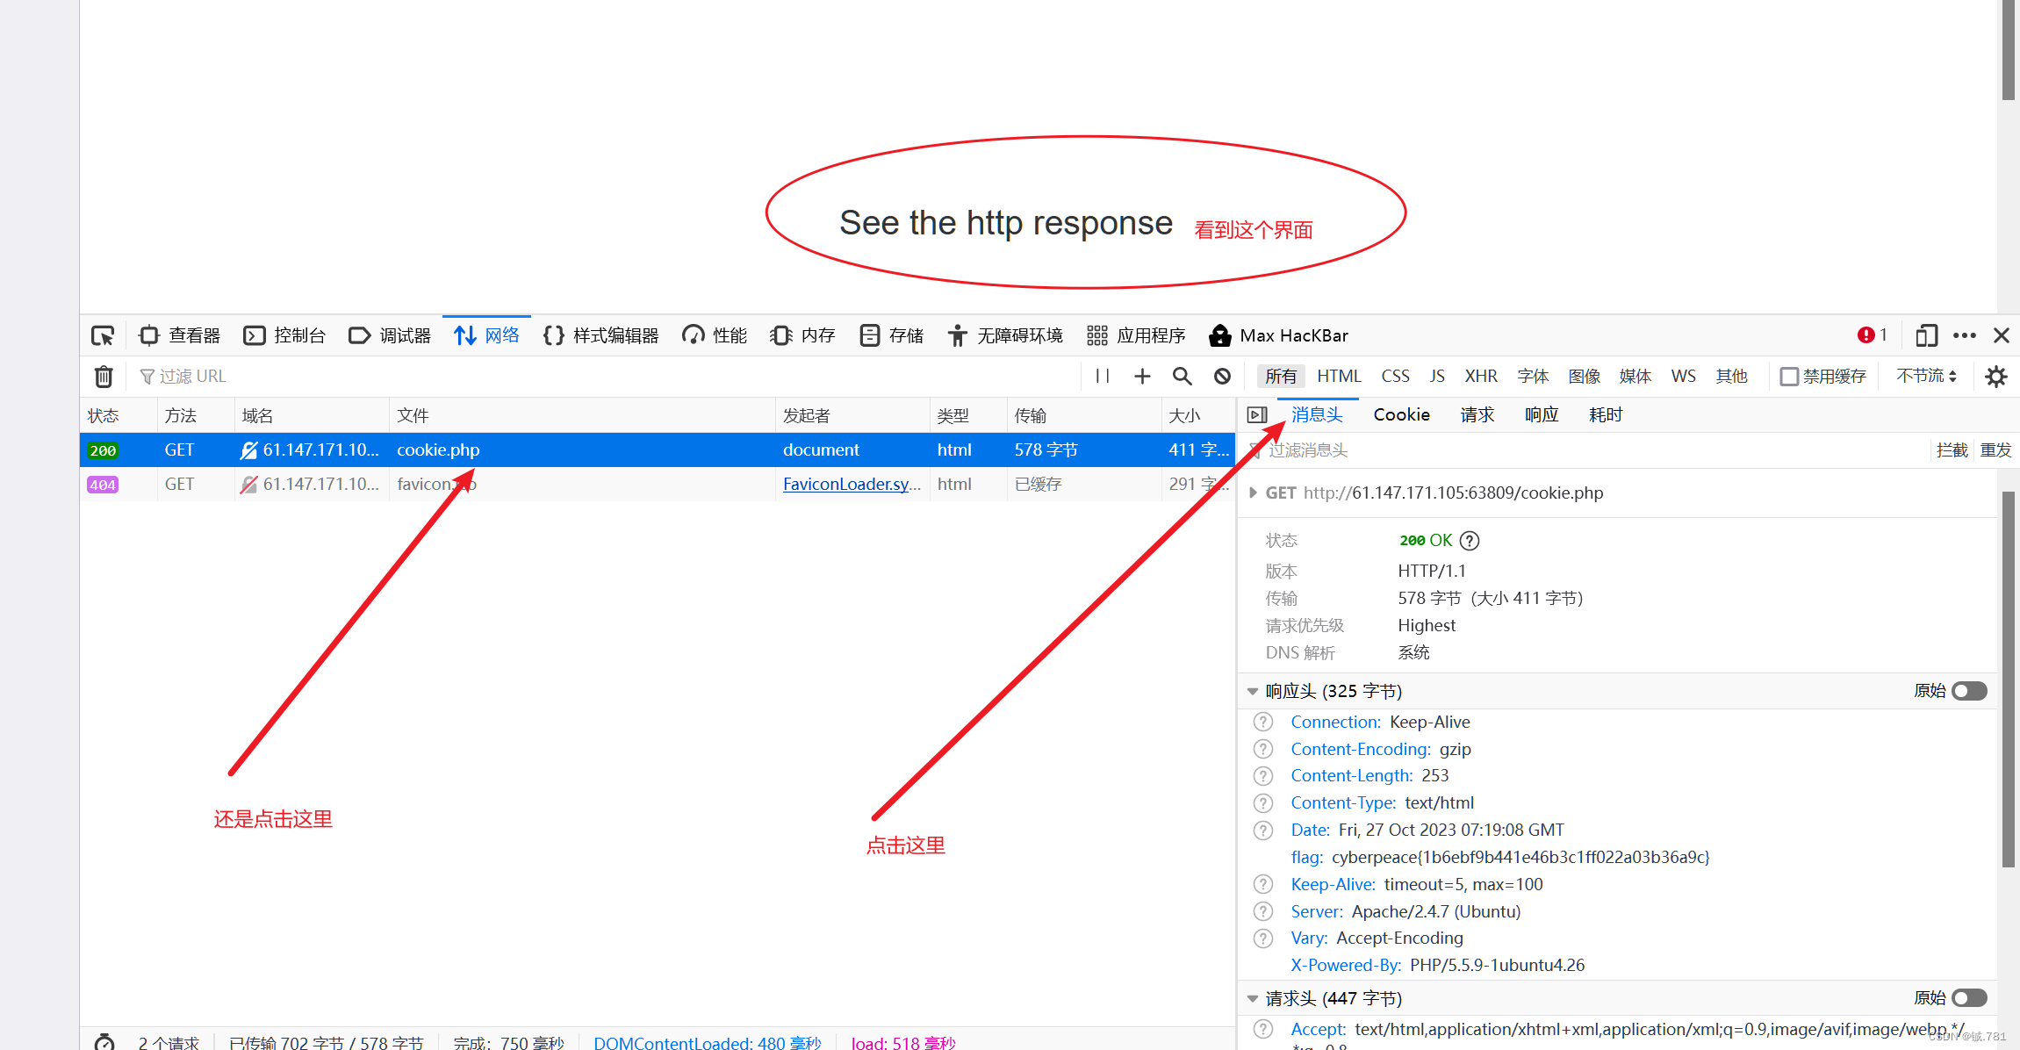Open request blocking icon
The height and width of the screenshot is (1050, 2020).
click(1222, 377)
